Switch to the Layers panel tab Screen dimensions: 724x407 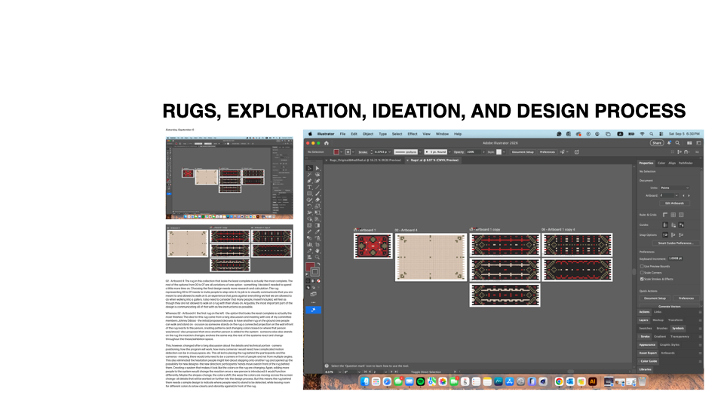pyautogui.click(x=643, y=320)
